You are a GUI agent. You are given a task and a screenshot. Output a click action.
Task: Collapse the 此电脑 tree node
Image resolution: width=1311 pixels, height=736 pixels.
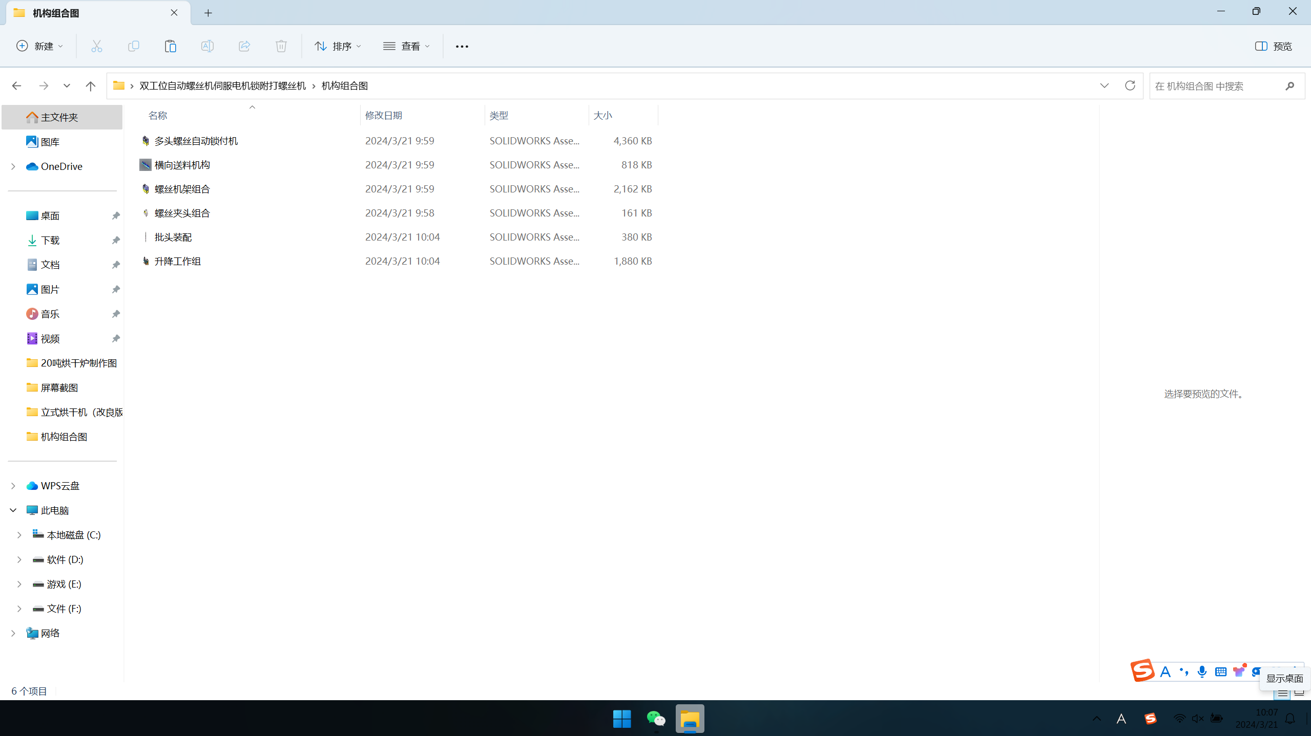click(13, 510)
